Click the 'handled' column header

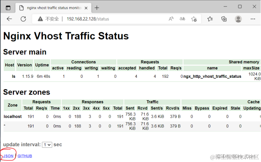point(147,68)
